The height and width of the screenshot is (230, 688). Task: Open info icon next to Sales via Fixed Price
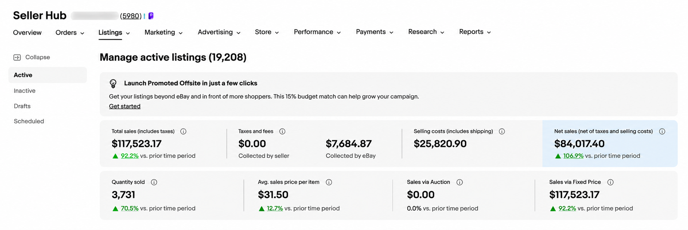coord(611,182)
